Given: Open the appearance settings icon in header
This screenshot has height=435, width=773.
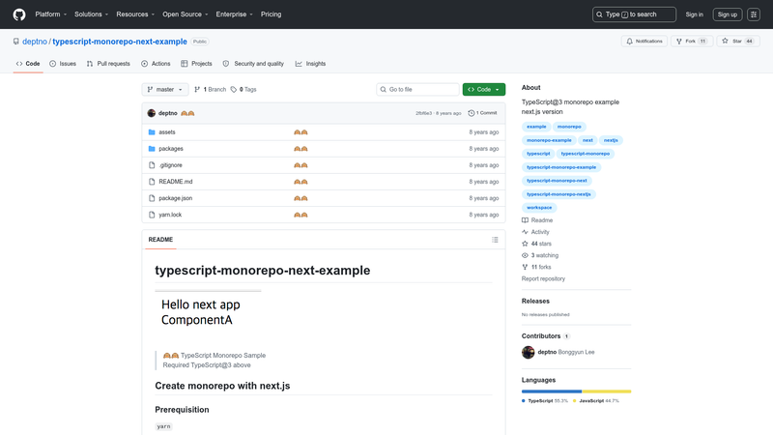Looking at the screenshot, I should coord(754,14).
